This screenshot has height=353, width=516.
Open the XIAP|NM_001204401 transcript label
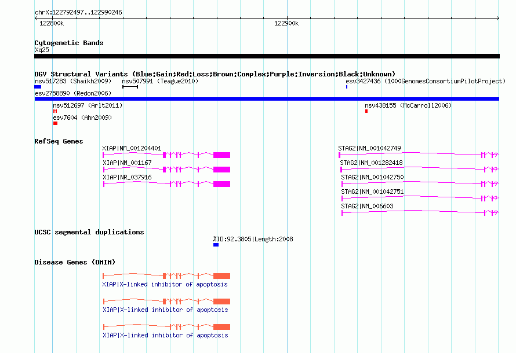click(x=132, y=148)
